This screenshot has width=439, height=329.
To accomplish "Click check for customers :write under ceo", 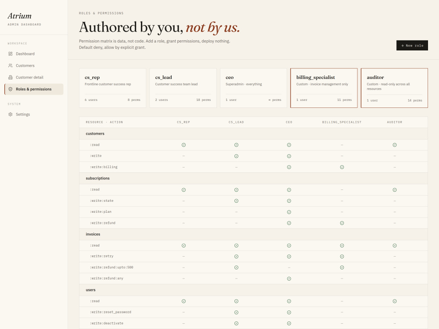I will (x=289, y=156).
